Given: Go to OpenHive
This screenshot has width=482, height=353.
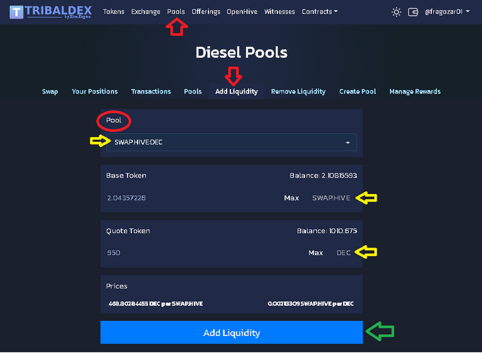Looking at the screenshot, I should pyautogui.click(x=242, y=12).
